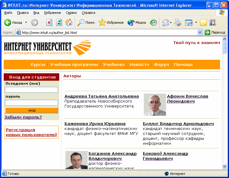Open author Афонин Вячеслав Леонидович

(188, 99)
